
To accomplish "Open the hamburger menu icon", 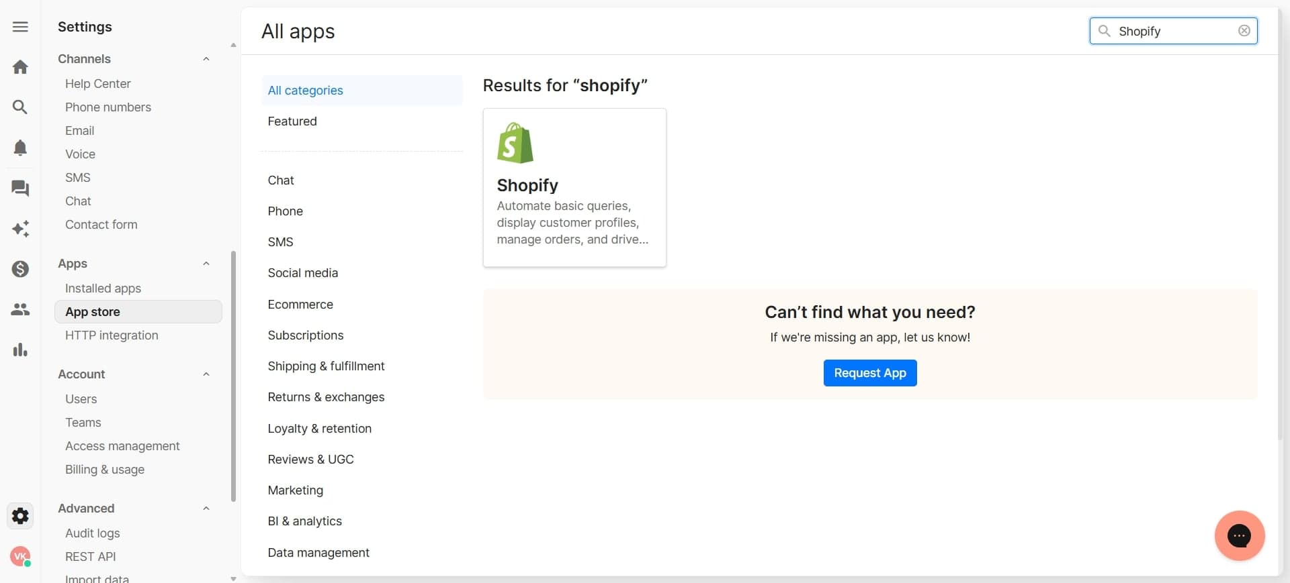I will (20, 27).
